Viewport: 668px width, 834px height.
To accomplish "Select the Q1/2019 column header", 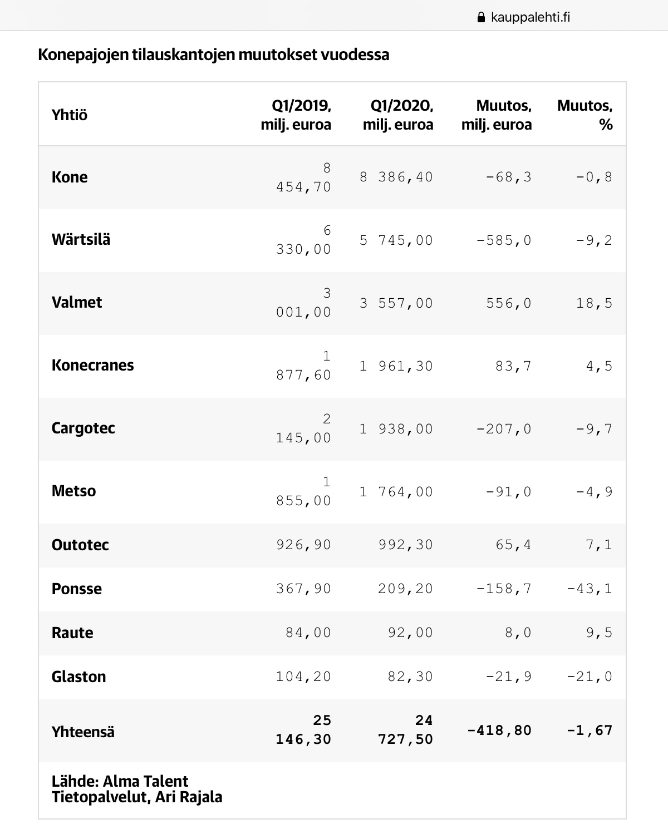I will (x=296, y=115).
